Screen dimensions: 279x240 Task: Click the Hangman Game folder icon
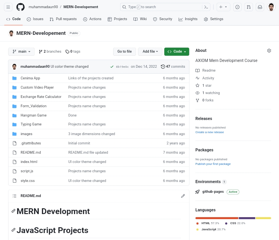[14, 115]
